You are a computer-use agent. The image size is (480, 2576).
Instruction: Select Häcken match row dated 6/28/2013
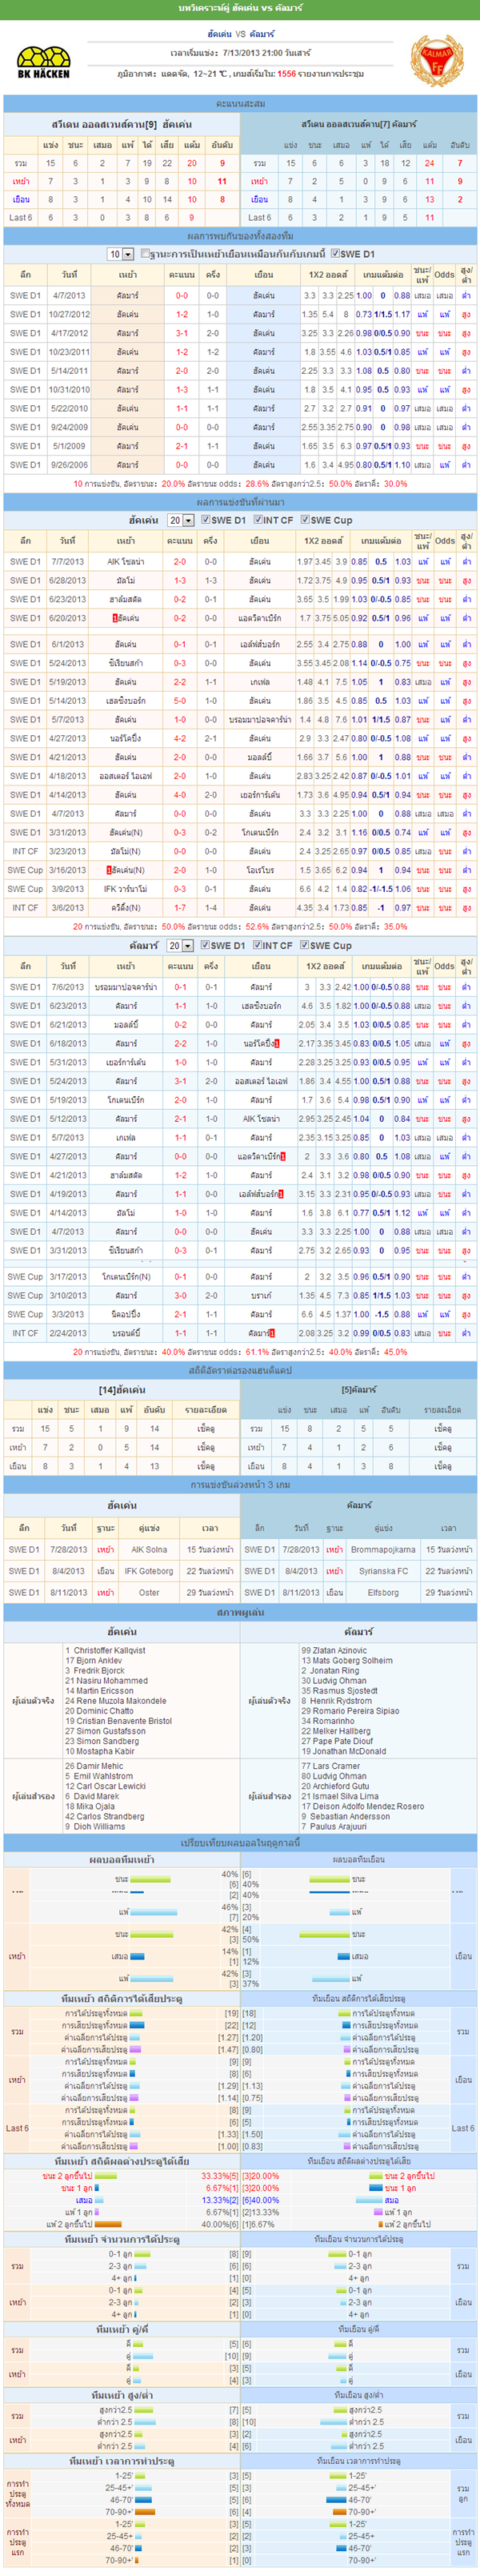(x=240, y=580)
